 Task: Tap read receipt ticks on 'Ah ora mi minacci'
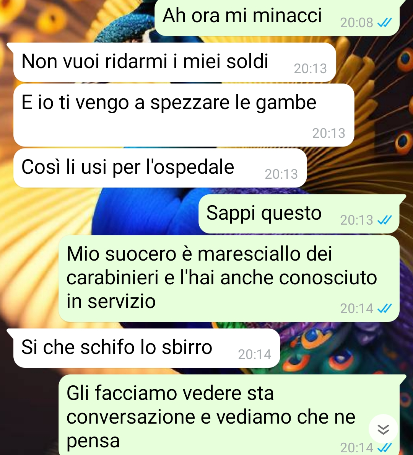click(x=385, y=22)
